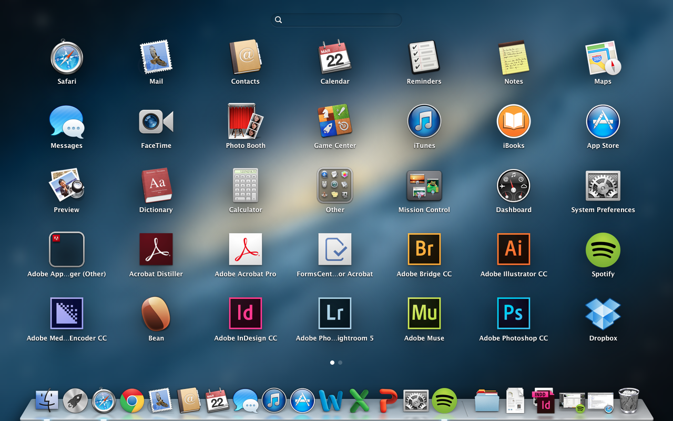Open the Trash in the Dock
The width and height of the screenshot is (673, 421).
click(x=629, y=401)
